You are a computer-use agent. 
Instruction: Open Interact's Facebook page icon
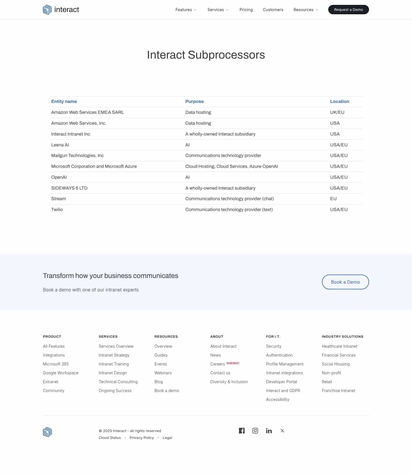[x=242, y=431]
